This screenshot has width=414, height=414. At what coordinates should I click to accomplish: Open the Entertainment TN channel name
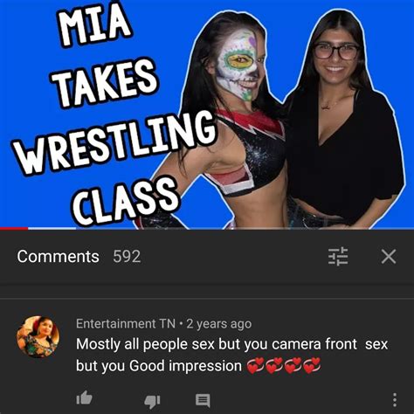click(x=126, y=324)
